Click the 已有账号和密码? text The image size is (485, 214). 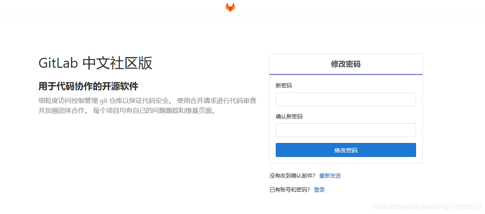click(x=289, y=190)
